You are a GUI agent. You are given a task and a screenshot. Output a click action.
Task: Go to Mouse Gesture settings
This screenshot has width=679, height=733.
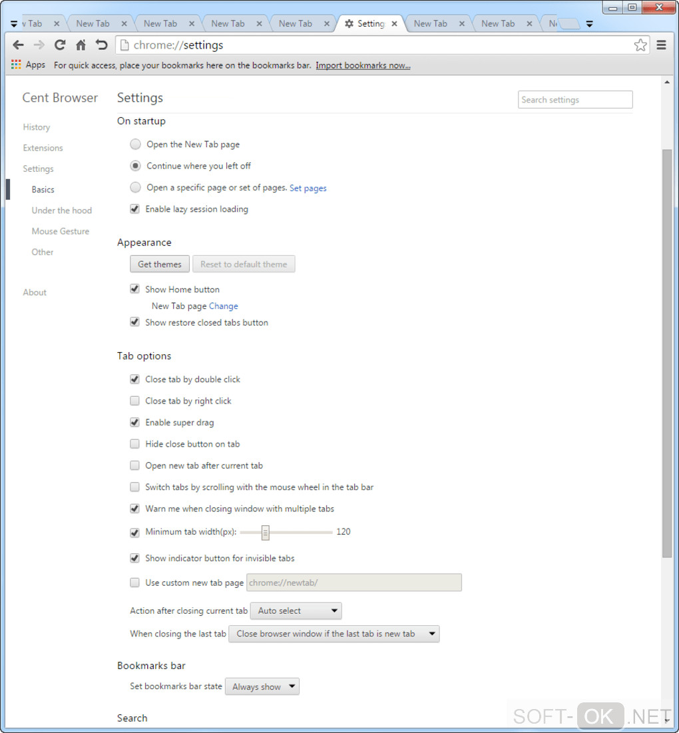tap(61, 231)
